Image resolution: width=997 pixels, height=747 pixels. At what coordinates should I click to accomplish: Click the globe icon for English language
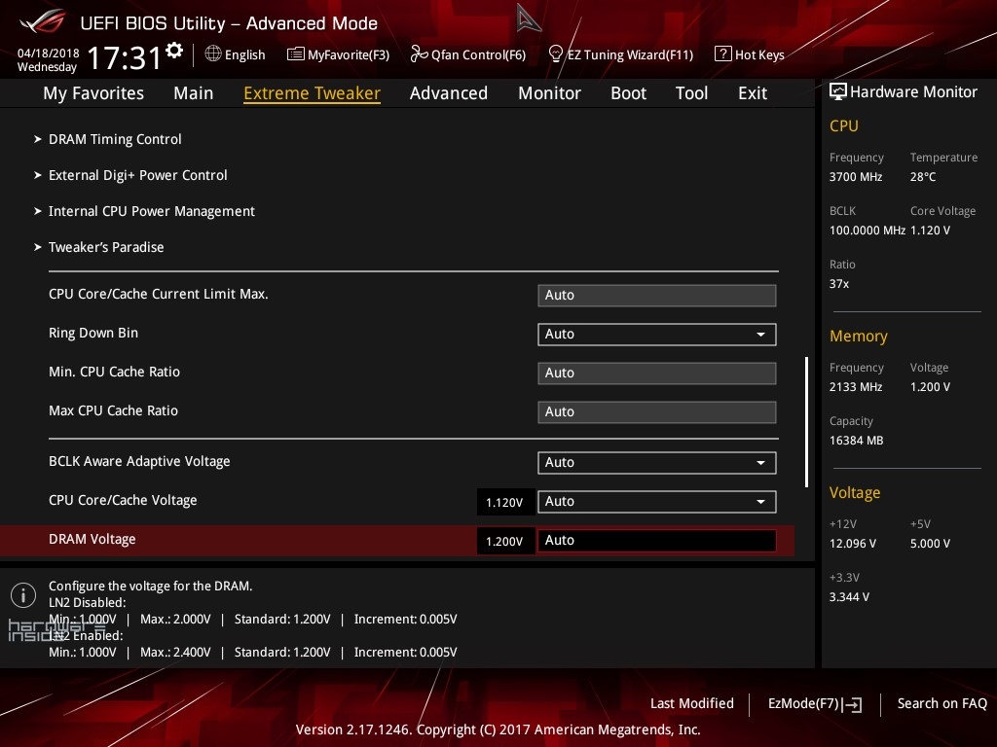click(213, 54)
